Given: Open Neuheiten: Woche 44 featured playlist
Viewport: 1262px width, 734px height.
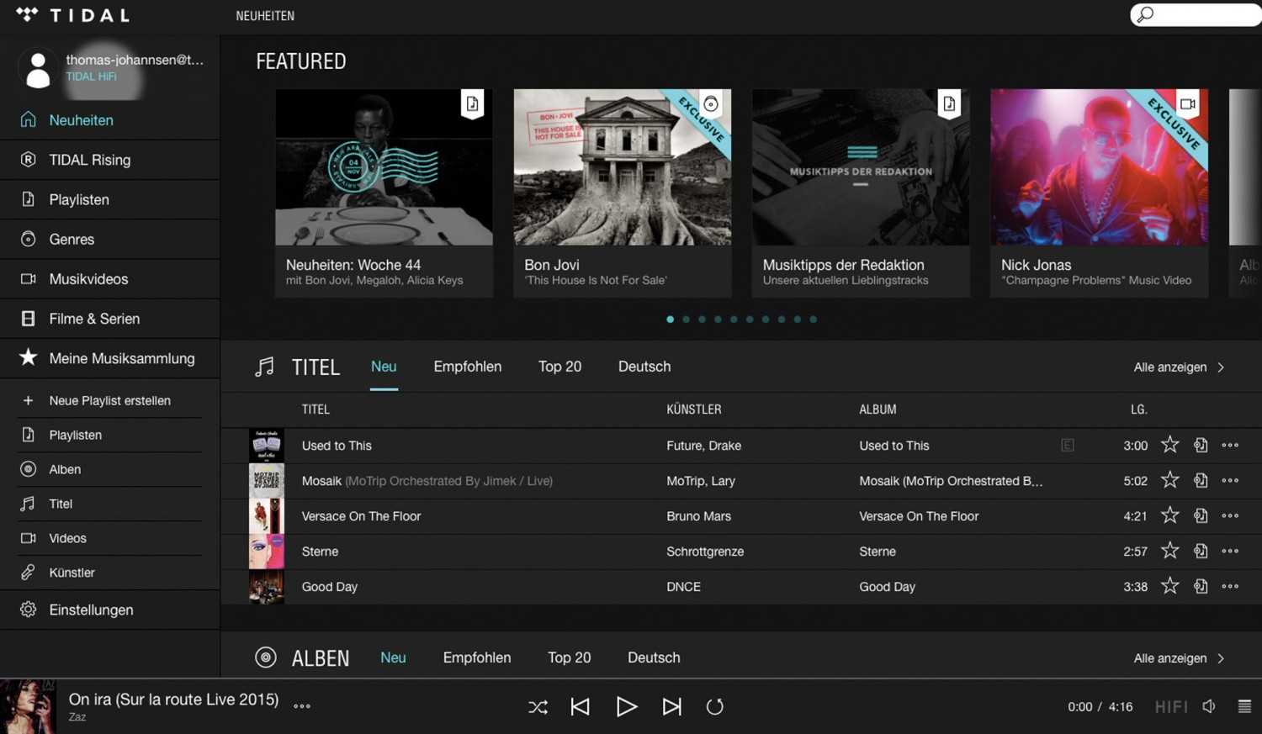Looking at the screenshot, I should pyautogui.click(x=384, y=193).
